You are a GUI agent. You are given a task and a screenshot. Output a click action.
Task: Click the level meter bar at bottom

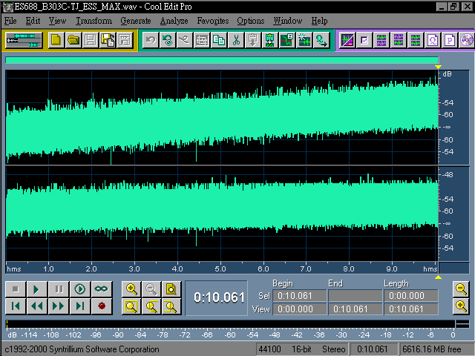coord(230,324)
